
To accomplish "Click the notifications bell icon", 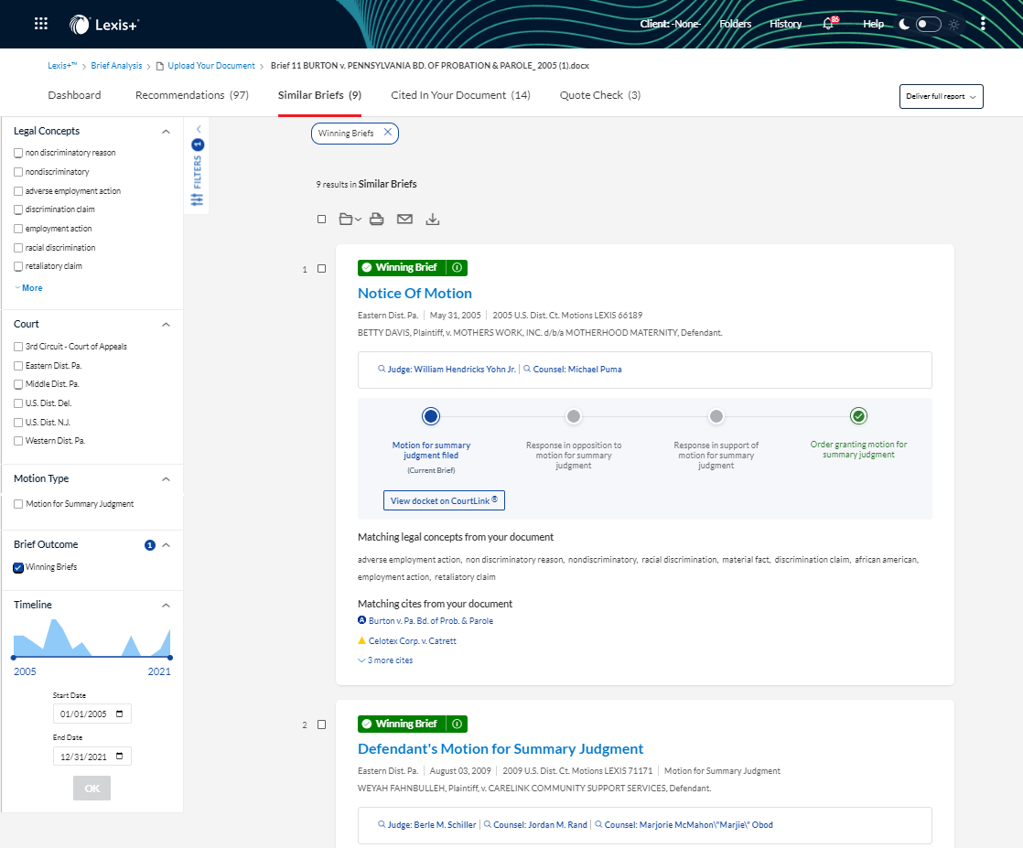I will 828,24.
